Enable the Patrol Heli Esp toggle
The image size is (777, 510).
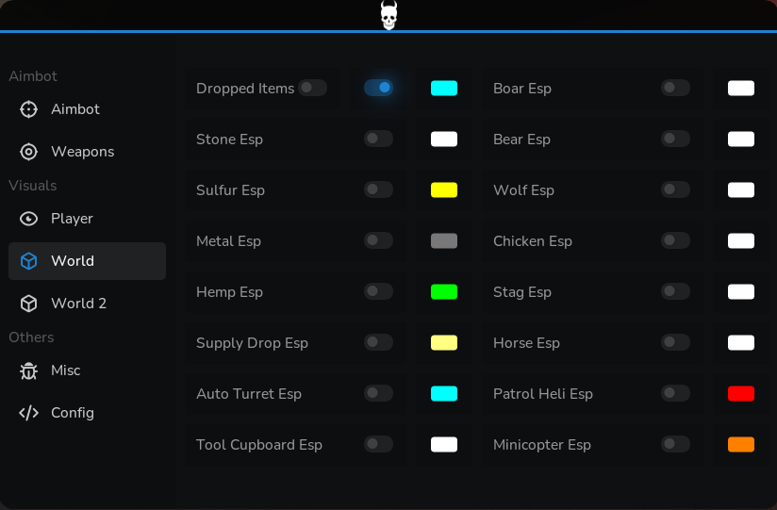[675, 393]
